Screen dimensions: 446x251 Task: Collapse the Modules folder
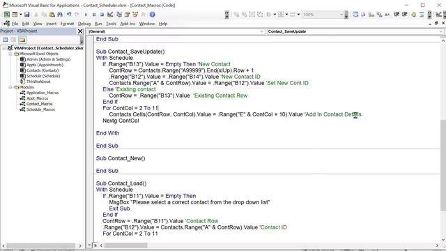10,87
